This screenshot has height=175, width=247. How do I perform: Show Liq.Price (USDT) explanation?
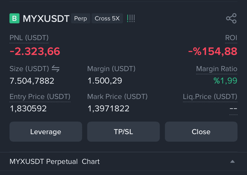(x=210, y=97)
